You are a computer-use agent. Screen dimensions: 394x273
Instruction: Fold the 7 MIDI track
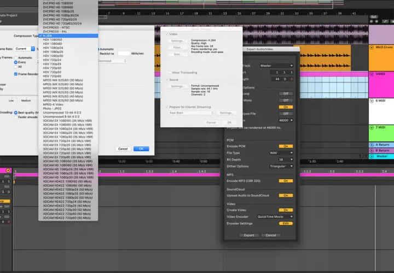[372, 128]
